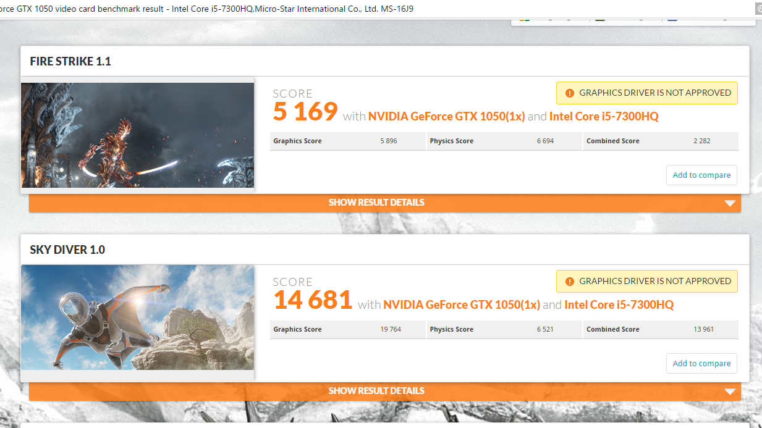Click Fire Strike physics score value '6 694'

pos(545,141)
